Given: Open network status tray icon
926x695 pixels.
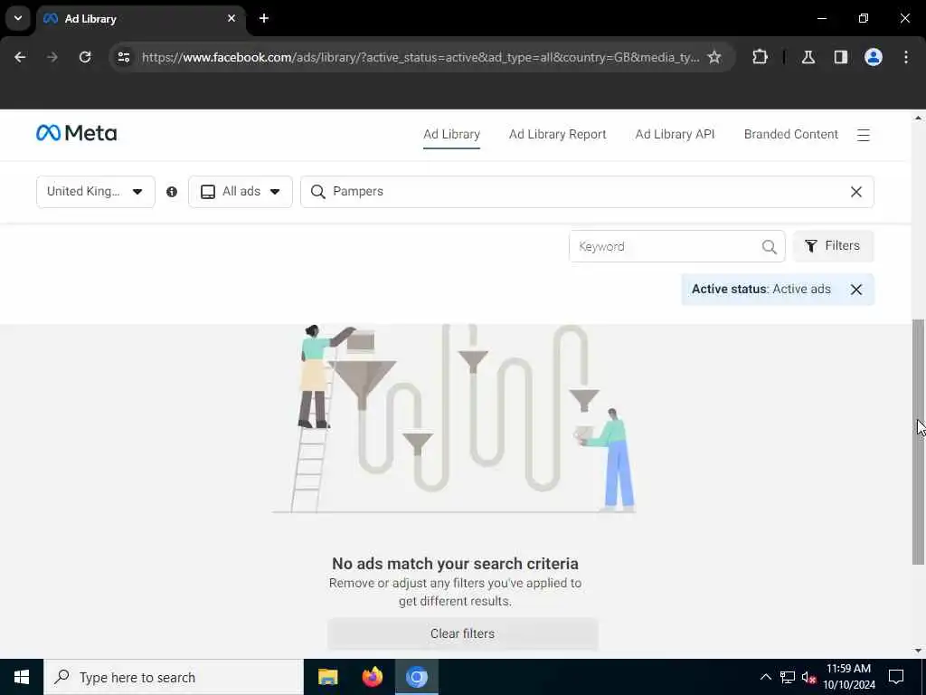Looking at the screenshot, I should pyautogui.click(x=788, y=677).
